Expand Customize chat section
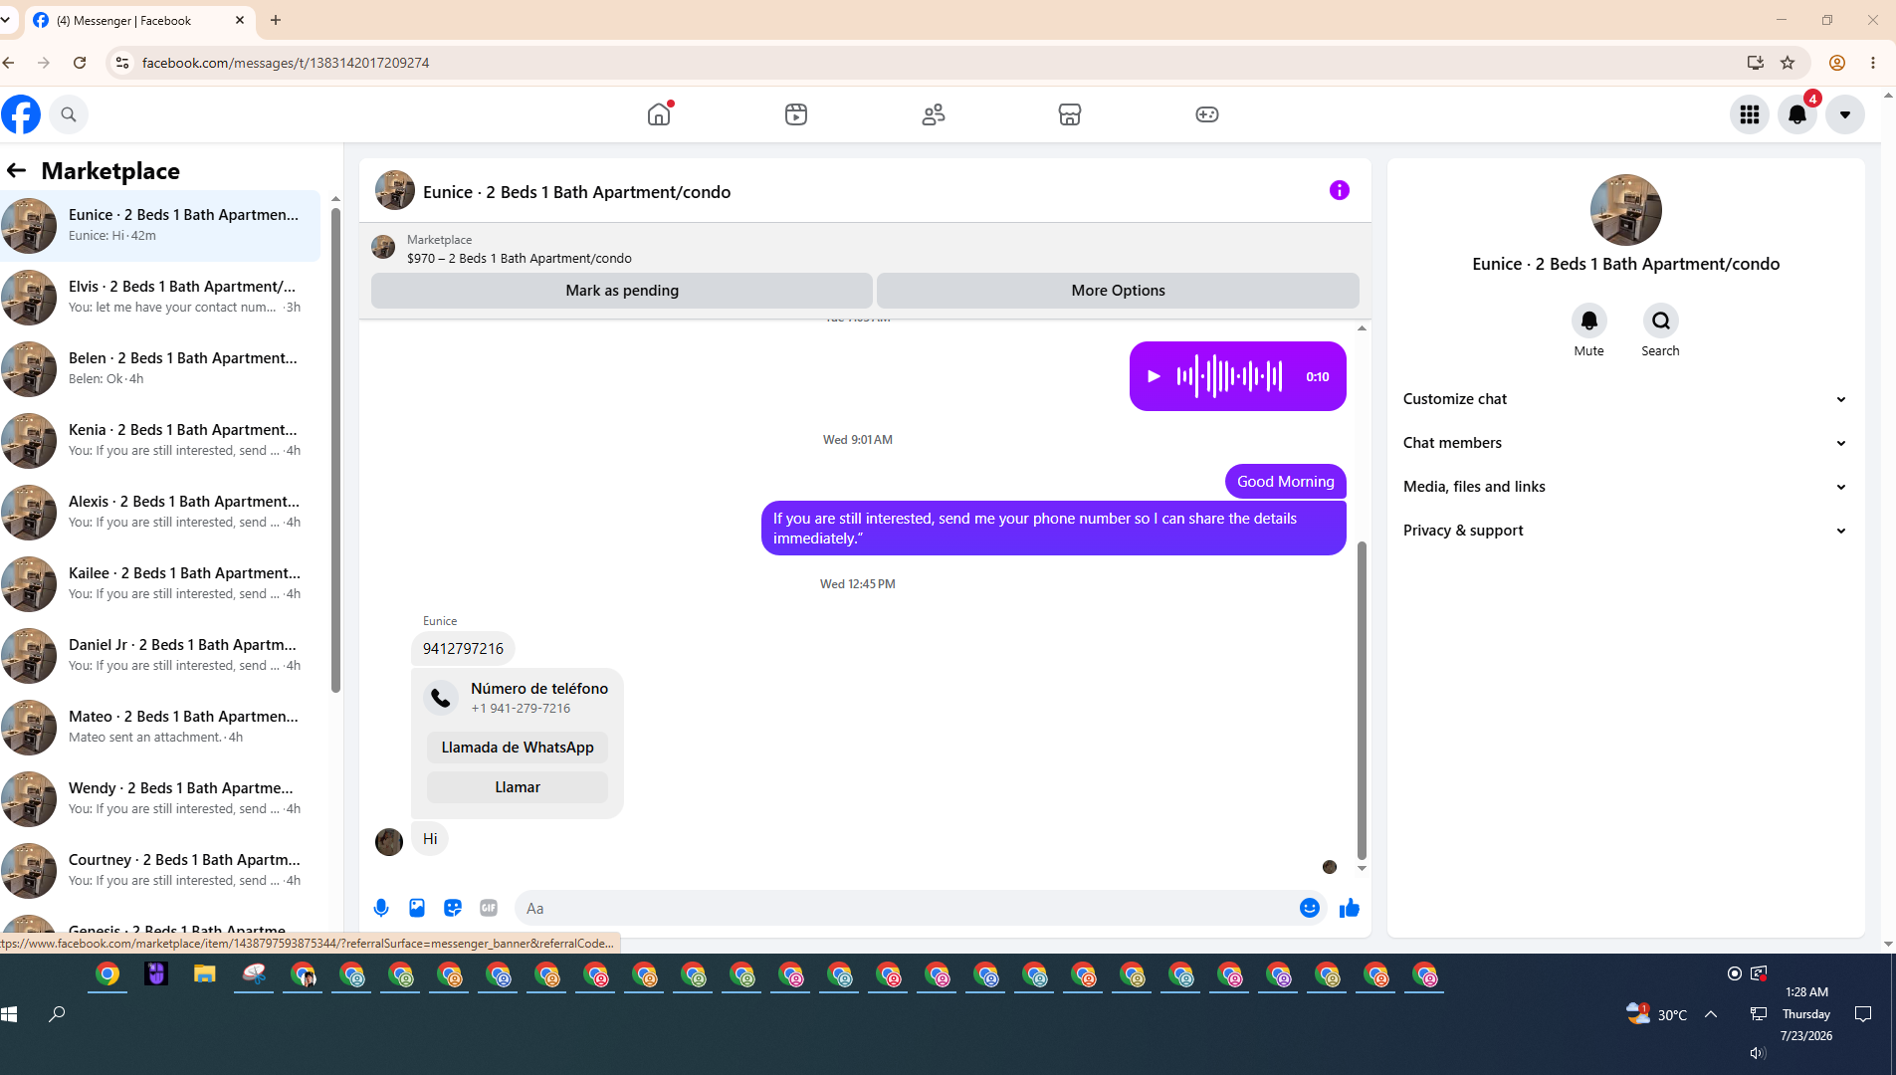 (x=1626, y=399)
